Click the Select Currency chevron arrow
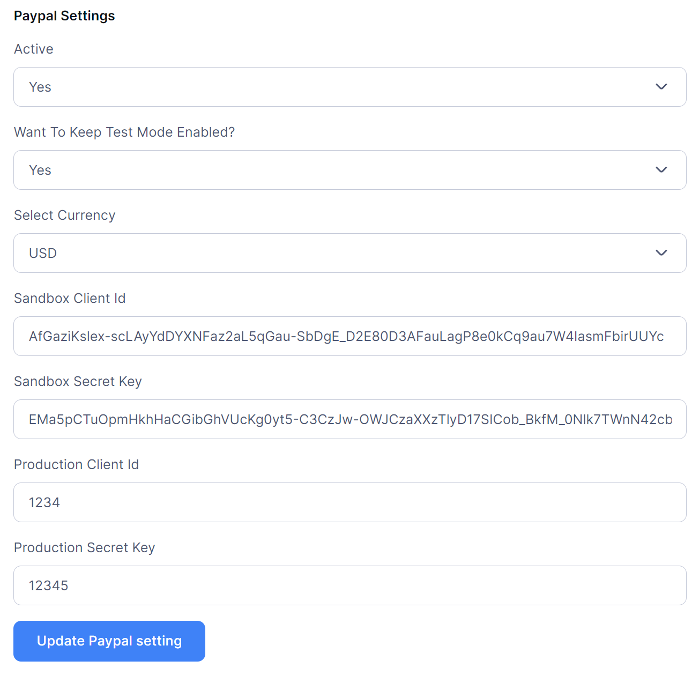692x683 pixels. pyautogui.click(x=661, y=253)
